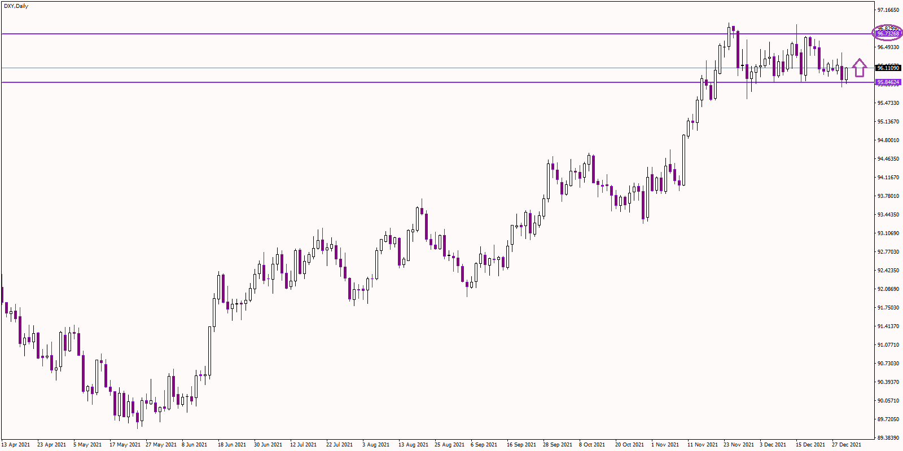The height and width of the screenshot is (451, 903).
Task: Click the black 96.11090 current price label
Action: 888,68
